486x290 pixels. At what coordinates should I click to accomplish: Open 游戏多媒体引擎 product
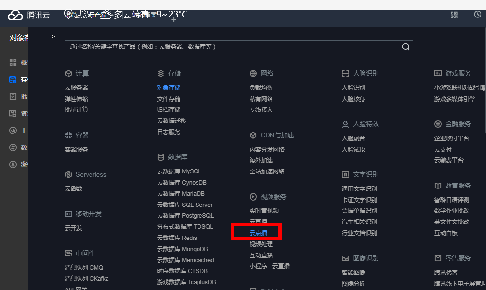pyautogui.click(x=455, y=99)
